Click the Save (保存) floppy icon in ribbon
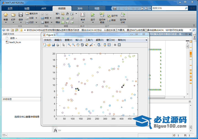This screenshot has height=139, width=198. 21,14
